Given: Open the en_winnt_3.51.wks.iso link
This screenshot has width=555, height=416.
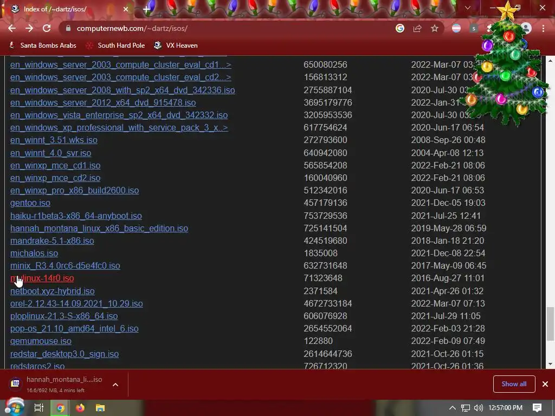Looking at the screenshot, I should (54, 140).
